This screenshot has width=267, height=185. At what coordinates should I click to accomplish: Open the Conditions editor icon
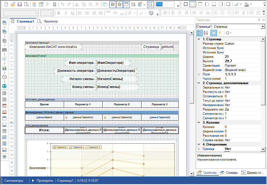coord(151,13)
